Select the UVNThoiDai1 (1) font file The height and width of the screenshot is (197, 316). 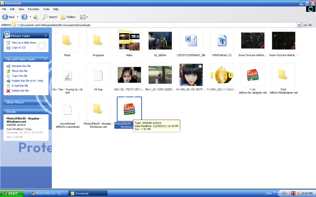click(222, 42)
